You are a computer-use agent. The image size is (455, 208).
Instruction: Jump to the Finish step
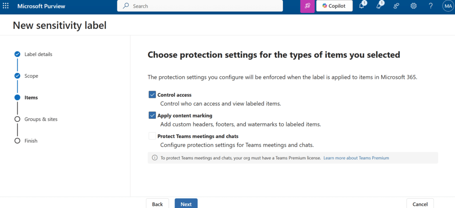point(31,141)
